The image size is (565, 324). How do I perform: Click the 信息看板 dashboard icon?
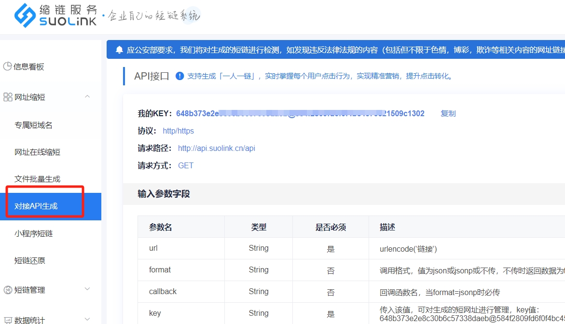click(x=7, y=67)
